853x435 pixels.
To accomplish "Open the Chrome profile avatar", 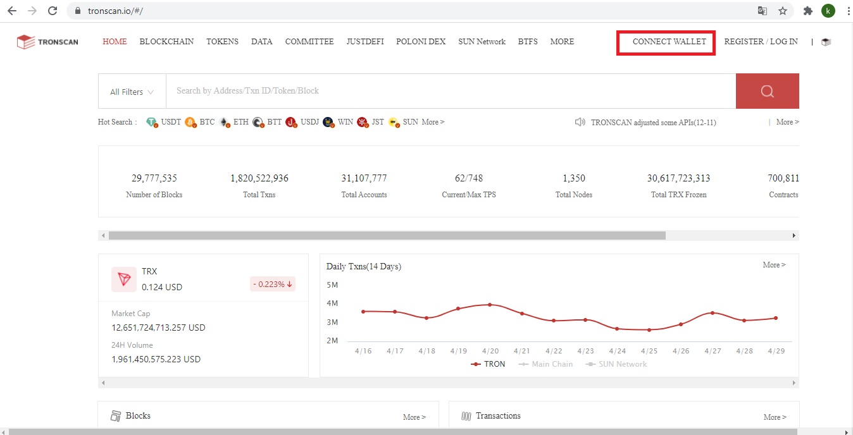I will (x=828, y=11).
